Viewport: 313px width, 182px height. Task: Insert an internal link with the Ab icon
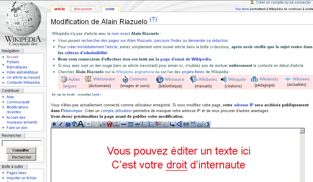coord(68,124)
